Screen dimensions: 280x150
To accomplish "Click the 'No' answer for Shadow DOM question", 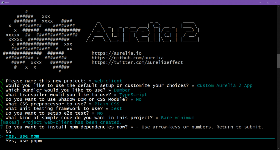I will pos(139,99).
